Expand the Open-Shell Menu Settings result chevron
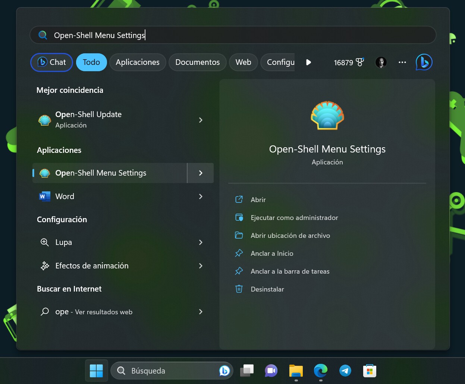This screenshot has height=384, width=465. tap(201, 173)
